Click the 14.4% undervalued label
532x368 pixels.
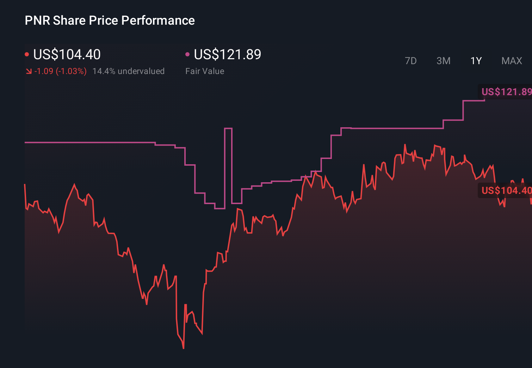point(129,71)
